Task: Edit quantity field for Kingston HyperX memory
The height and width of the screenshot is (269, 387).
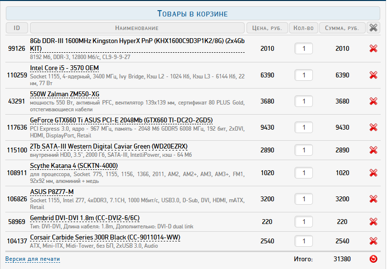Action: point(303,48)
